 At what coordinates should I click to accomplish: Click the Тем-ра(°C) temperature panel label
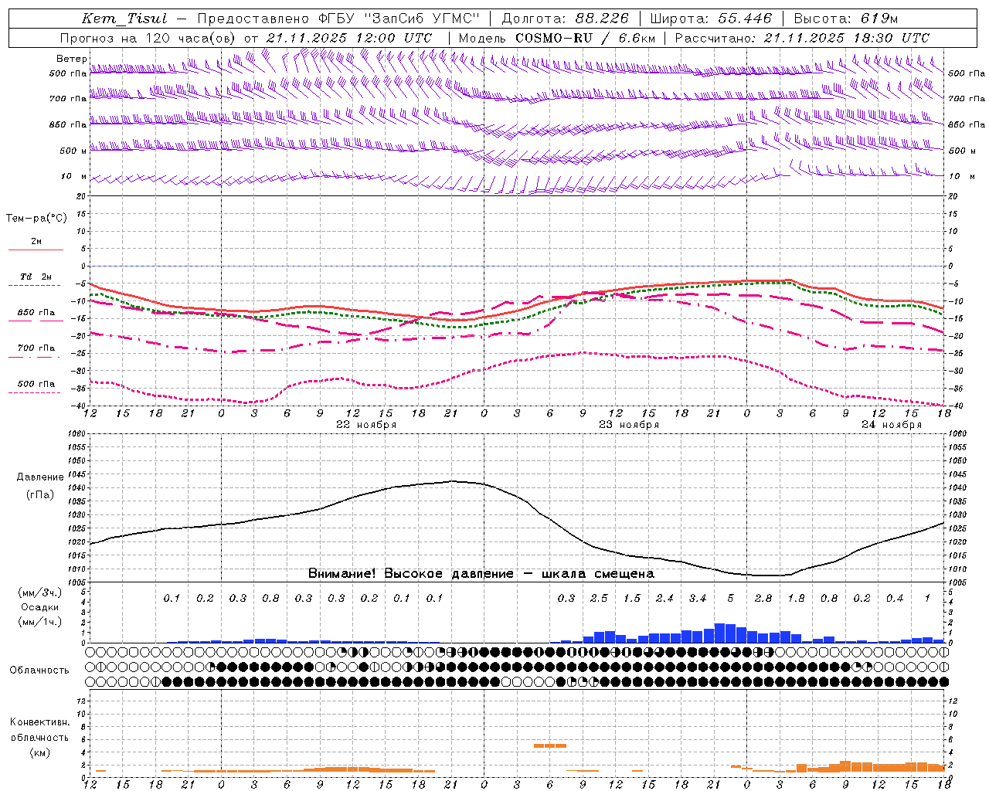point(36,219)
